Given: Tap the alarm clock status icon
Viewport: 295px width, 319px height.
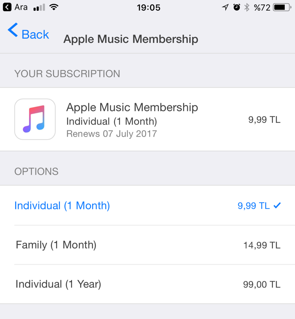Looking at the screenshot, I should (237, 7).
